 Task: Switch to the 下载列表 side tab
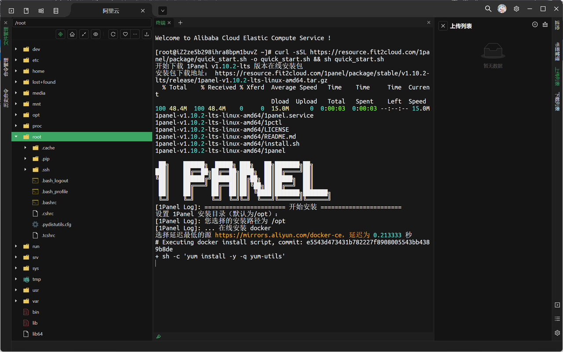[557, 101]
